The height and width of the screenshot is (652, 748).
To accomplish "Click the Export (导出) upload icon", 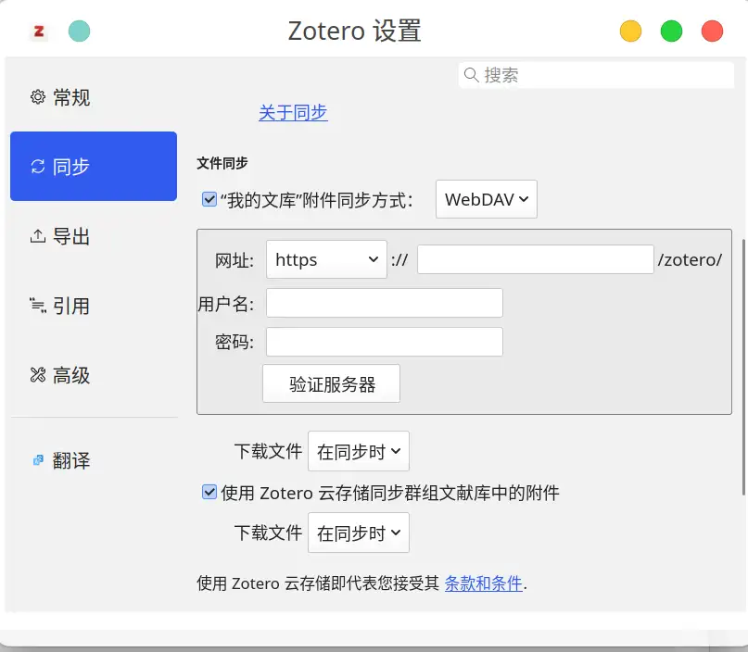I will (x=38, y=236).
